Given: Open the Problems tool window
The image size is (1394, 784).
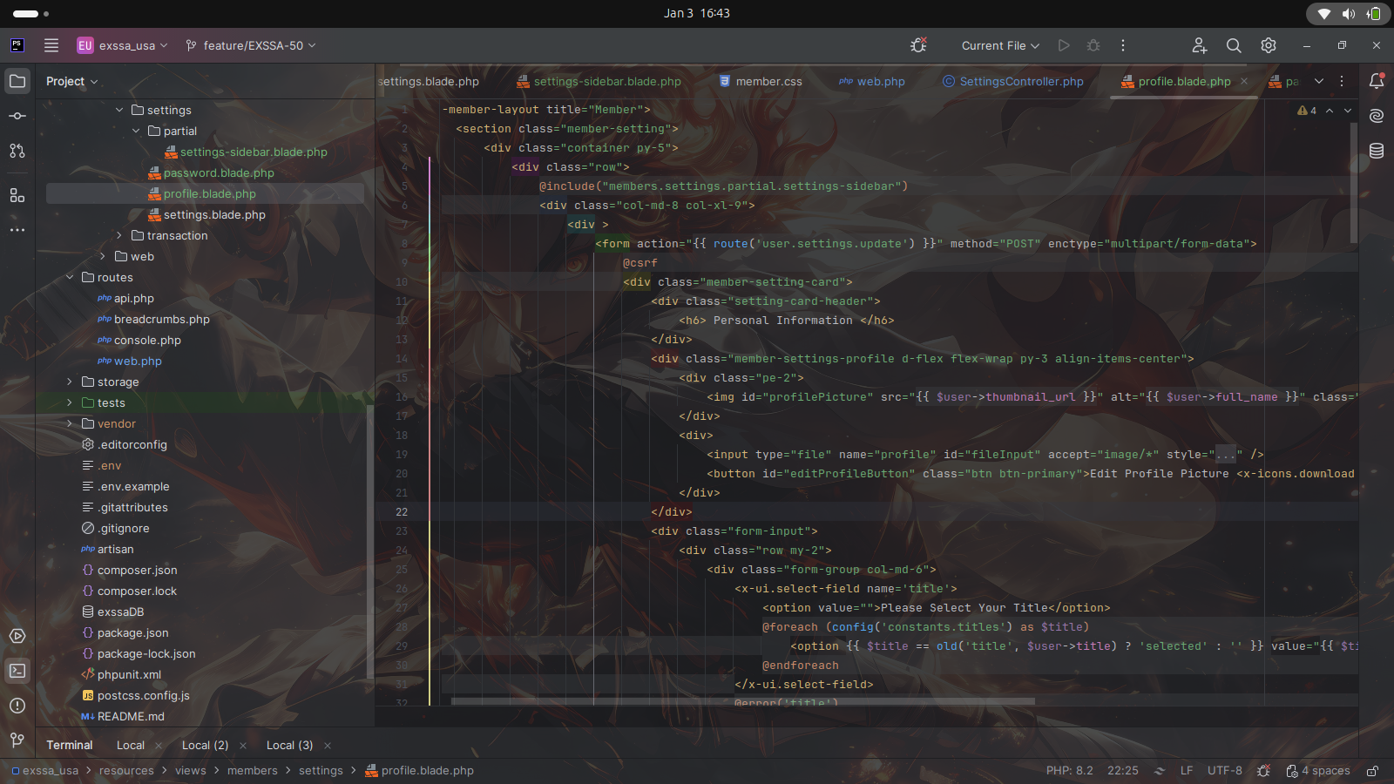Looking at the screenshot, I should [x=17, y=706].
